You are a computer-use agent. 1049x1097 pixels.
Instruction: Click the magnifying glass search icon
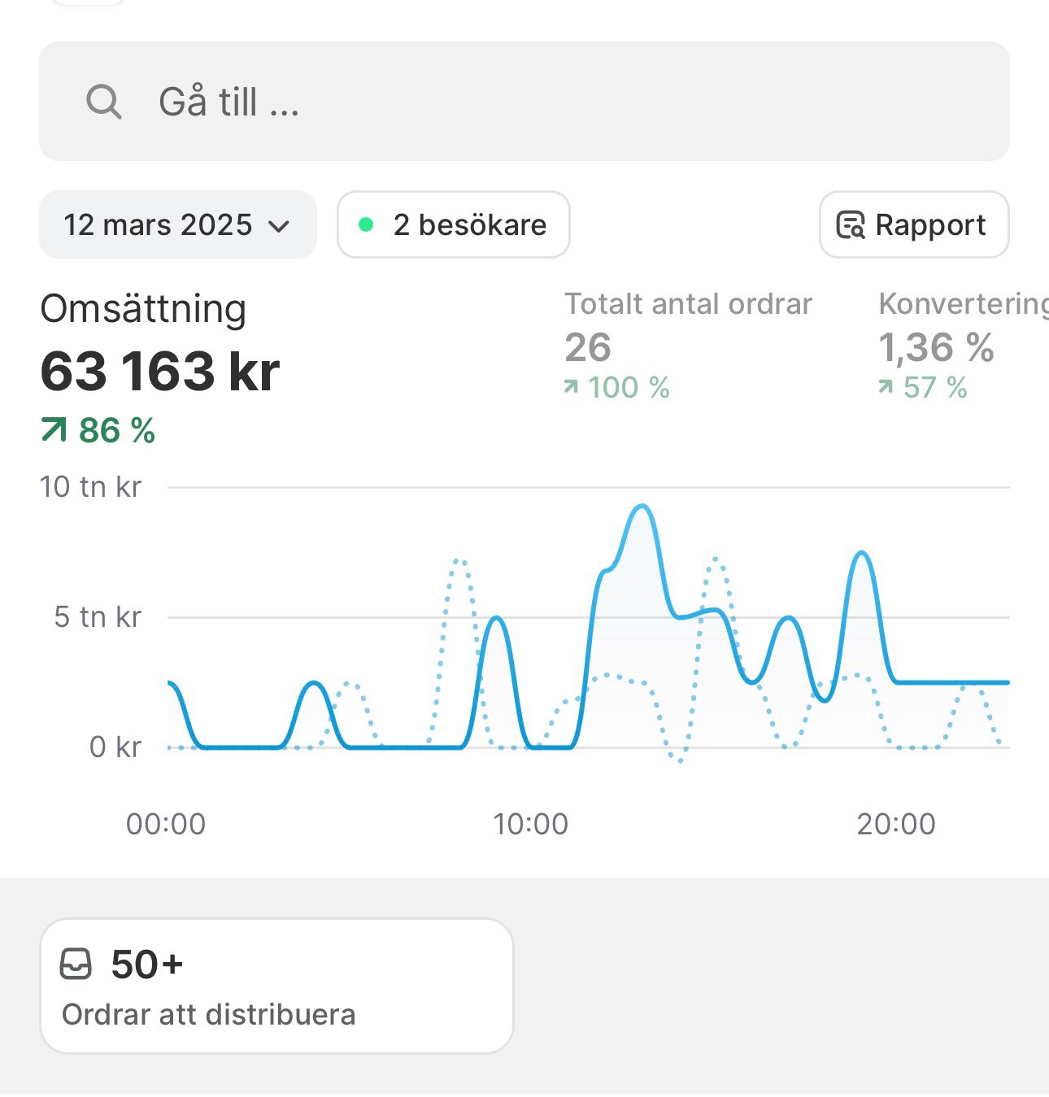[x=104, y=102]
